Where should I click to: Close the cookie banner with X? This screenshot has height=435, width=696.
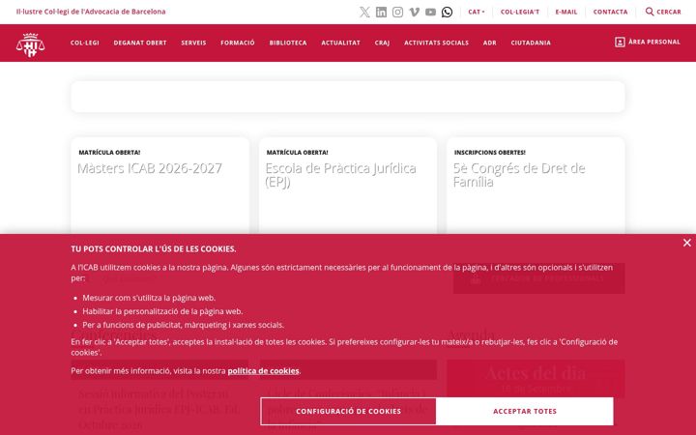coord(687,243)
